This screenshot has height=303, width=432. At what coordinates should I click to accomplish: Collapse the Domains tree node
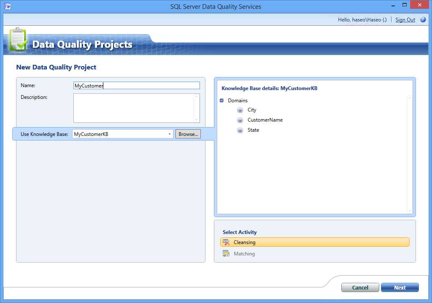coord(221,100)
